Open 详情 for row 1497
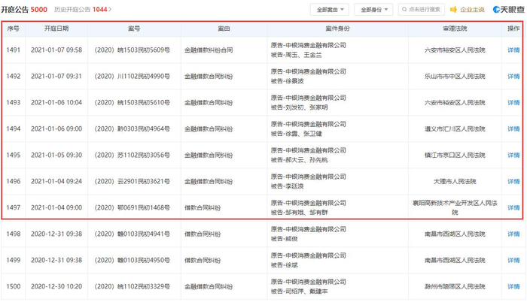The height and width of the screenshot is (302, 527). (513, 207)
